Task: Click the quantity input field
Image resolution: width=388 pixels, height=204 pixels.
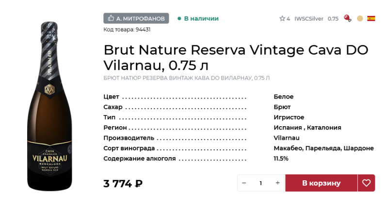Action: [x=261, y=183]
